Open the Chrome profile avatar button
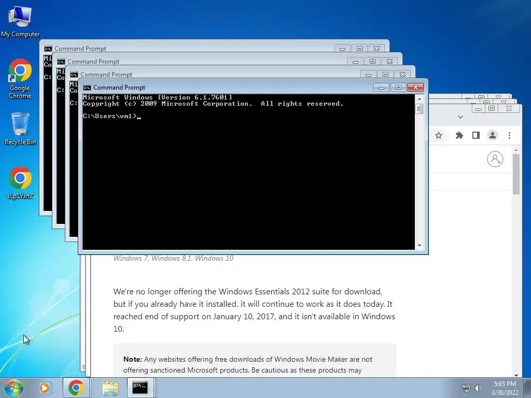Image resolution: width=531 pixels, height=398 pixels. click(493, 135)
